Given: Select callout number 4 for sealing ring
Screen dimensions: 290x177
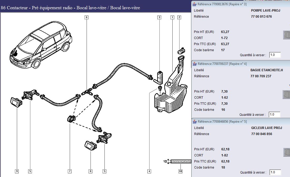Looking at the screenshot, I should click(149, 171).
